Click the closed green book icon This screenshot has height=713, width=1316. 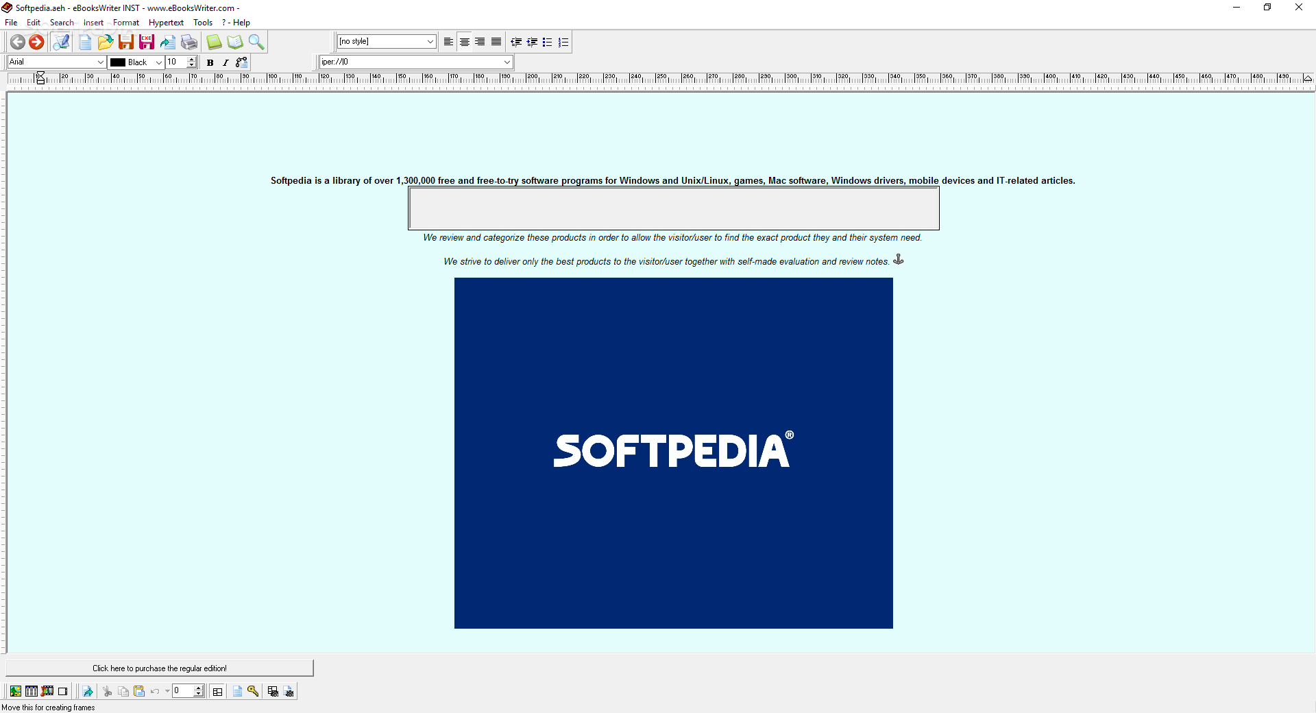(215, 42)
